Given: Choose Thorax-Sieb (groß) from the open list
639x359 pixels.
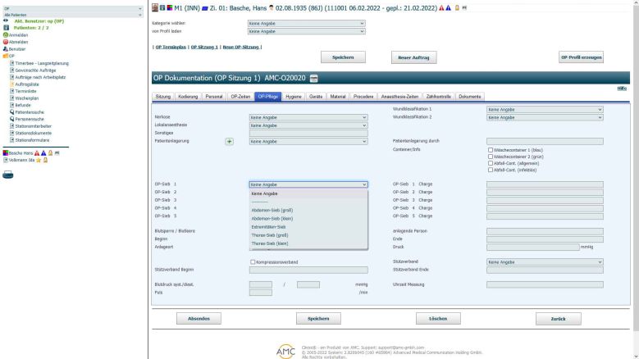Looking at the screenshot, I should coord(270,234).
